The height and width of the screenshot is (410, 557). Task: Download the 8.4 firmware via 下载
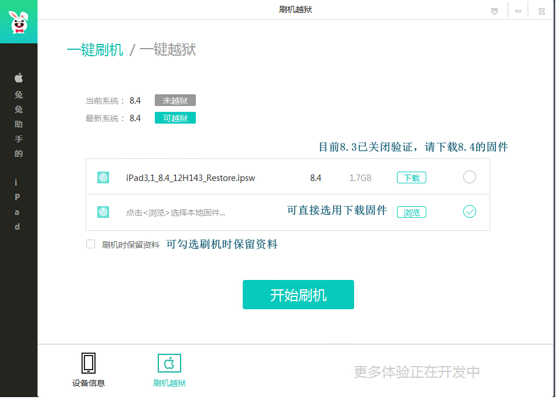coord(411,177)
